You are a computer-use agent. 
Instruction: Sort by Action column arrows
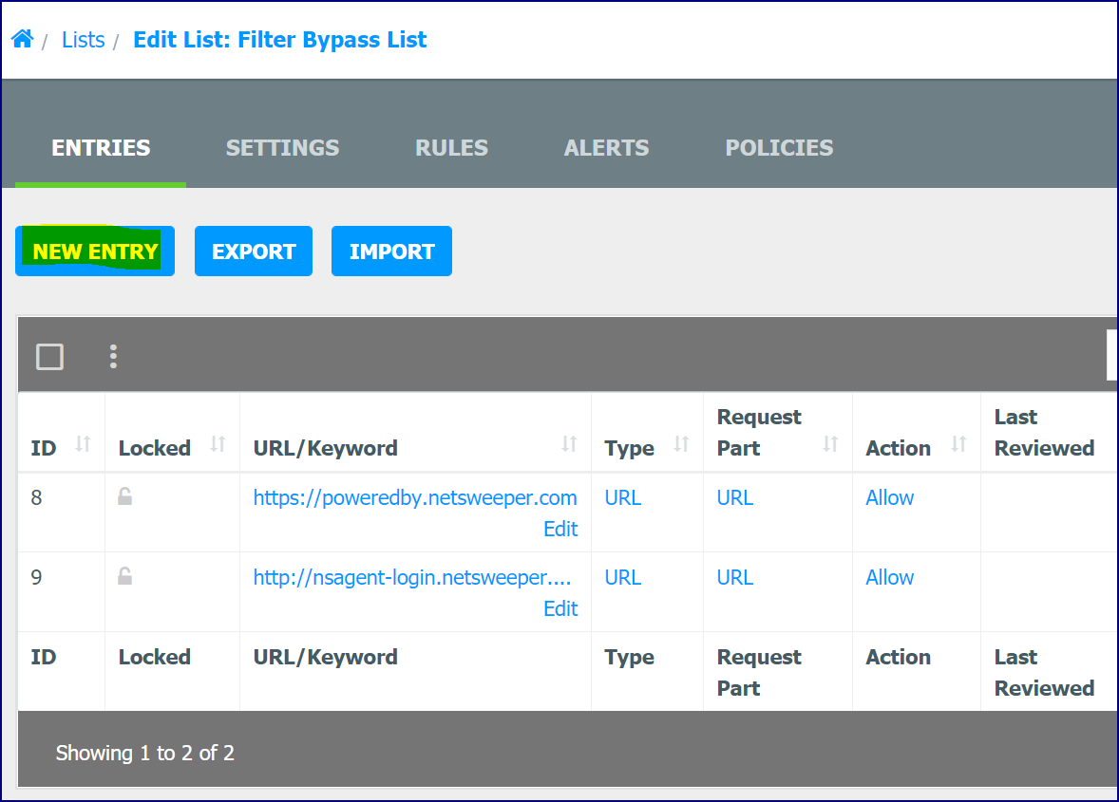(958, 444)
